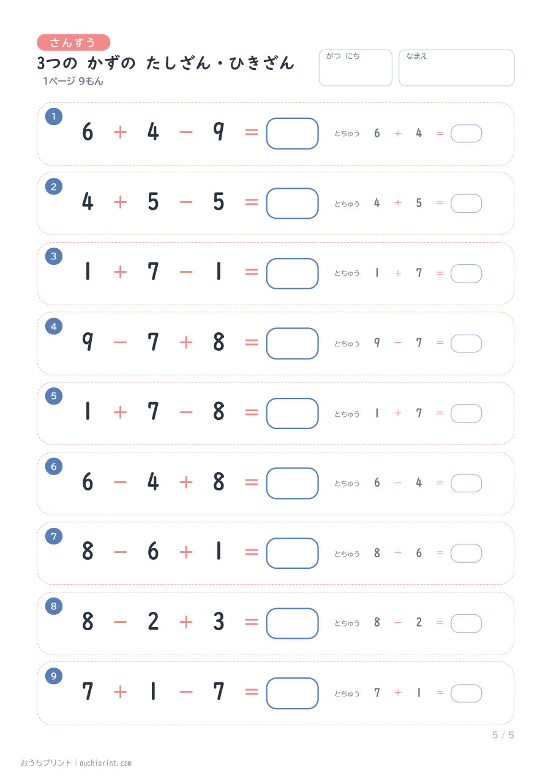Click the pink さんすう label badge
This screenshot has height=781, width=551.
[x=73, y=42]
